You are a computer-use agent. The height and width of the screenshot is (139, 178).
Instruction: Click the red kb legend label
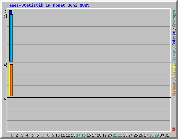click(174, 129)
